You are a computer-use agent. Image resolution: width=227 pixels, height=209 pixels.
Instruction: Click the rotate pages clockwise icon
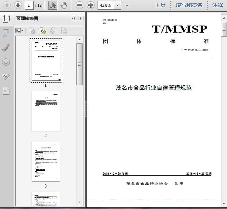pos(64,31)
